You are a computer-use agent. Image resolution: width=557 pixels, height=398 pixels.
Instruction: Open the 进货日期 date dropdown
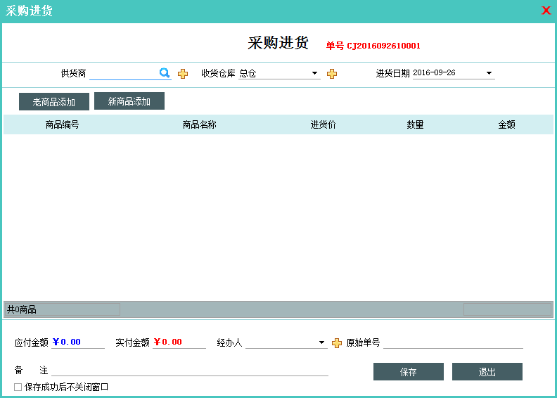pyautogui.click(x=489, y=73)
